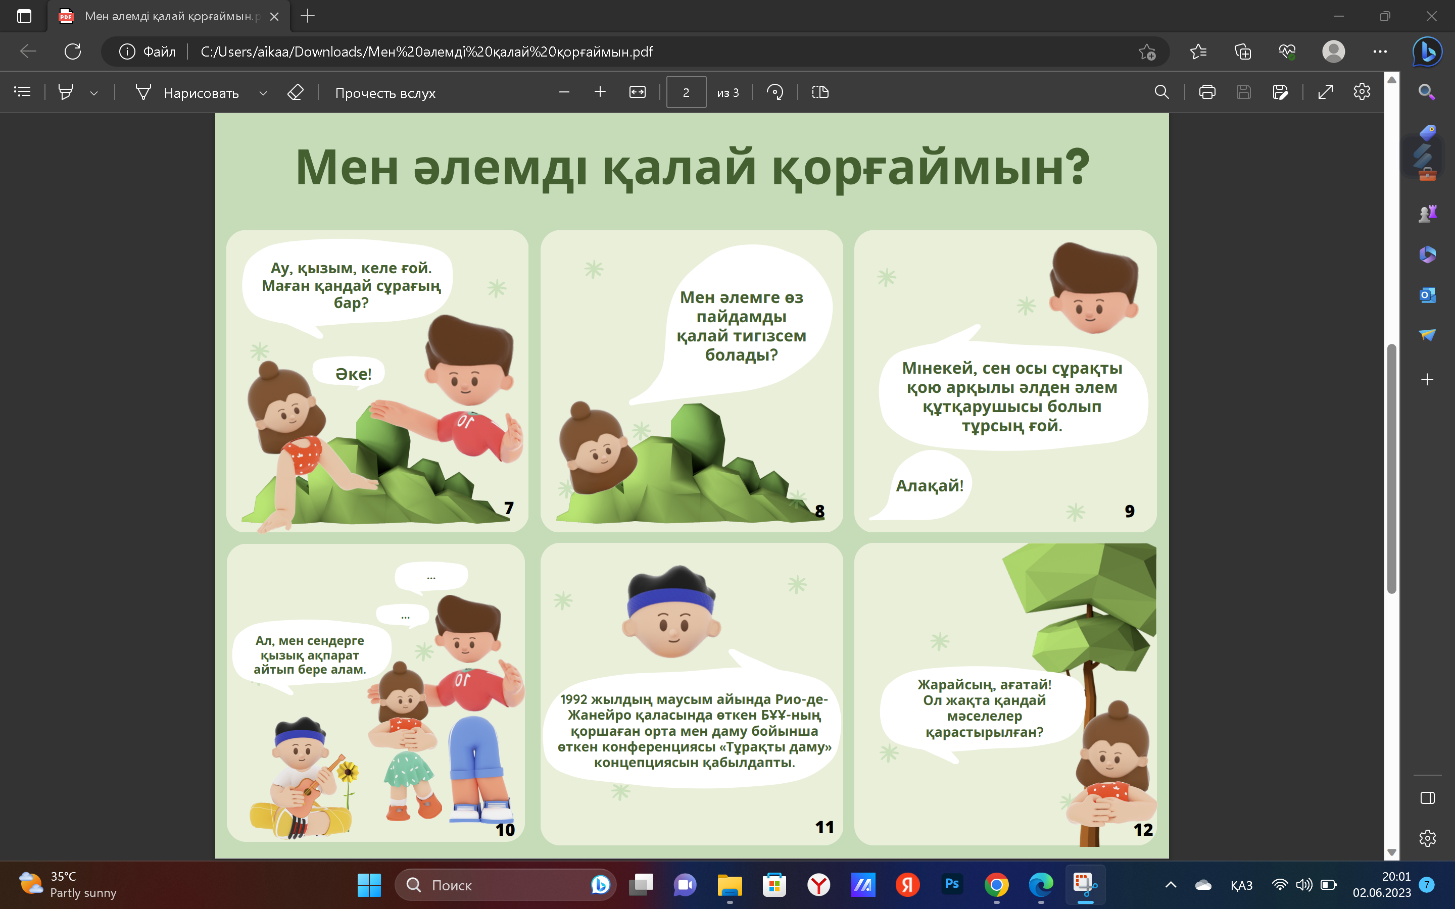
Task: Expand the highlighter options dropdown arrow
Action: click(94, 93)
